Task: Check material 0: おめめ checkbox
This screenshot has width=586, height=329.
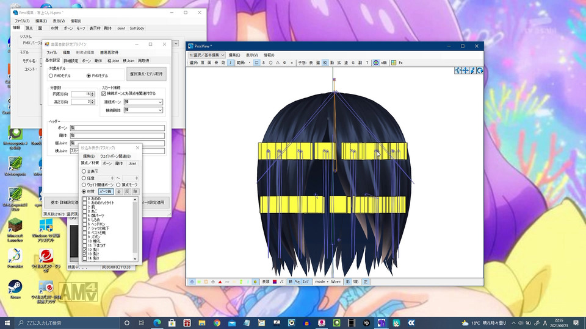Action: point(84,199)
